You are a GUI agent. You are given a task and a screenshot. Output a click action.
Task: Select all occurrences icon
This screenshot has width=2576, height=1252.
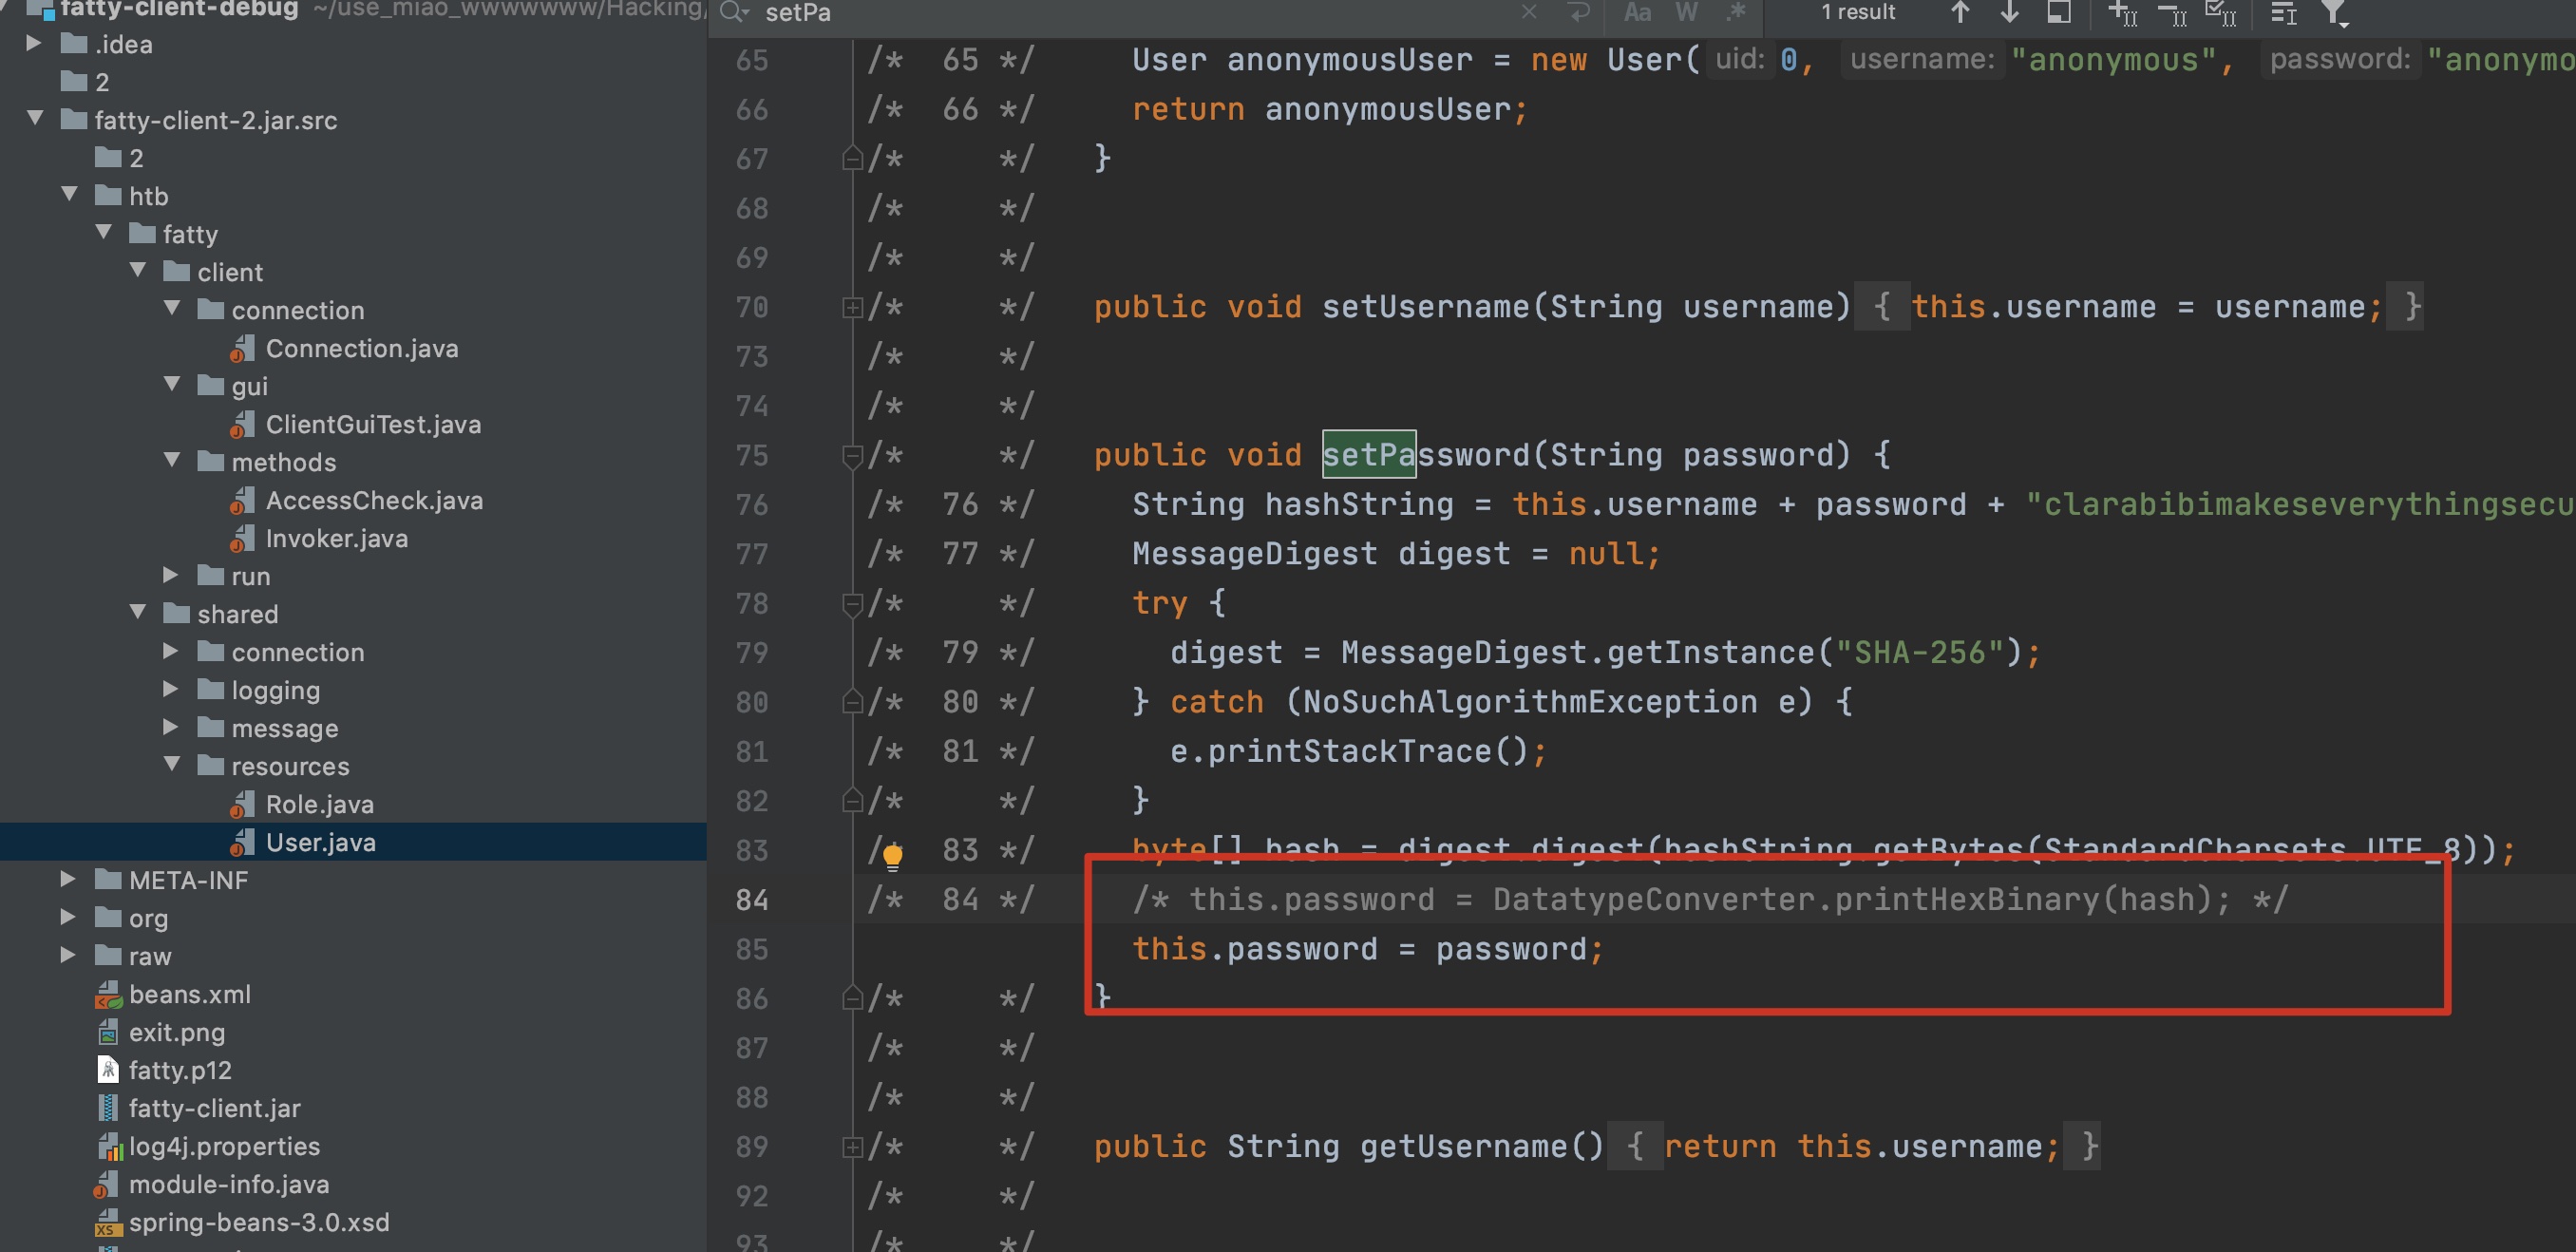[x=2221, y=13]
